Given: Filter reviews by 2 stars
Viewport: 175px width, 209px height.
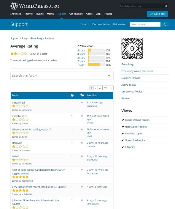Looking at the screenshot, I should (x=81, y=61).
